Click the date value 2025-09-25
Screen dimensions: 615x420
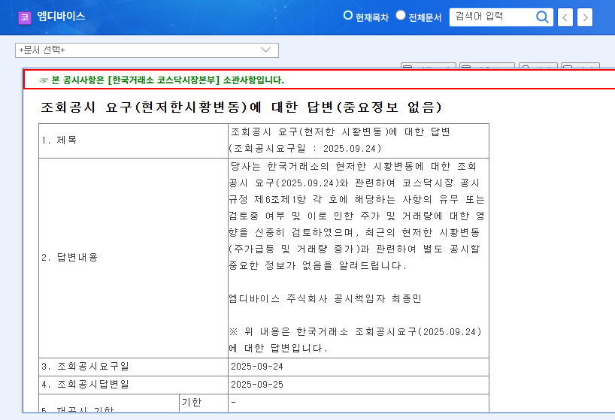click(257, 385)
